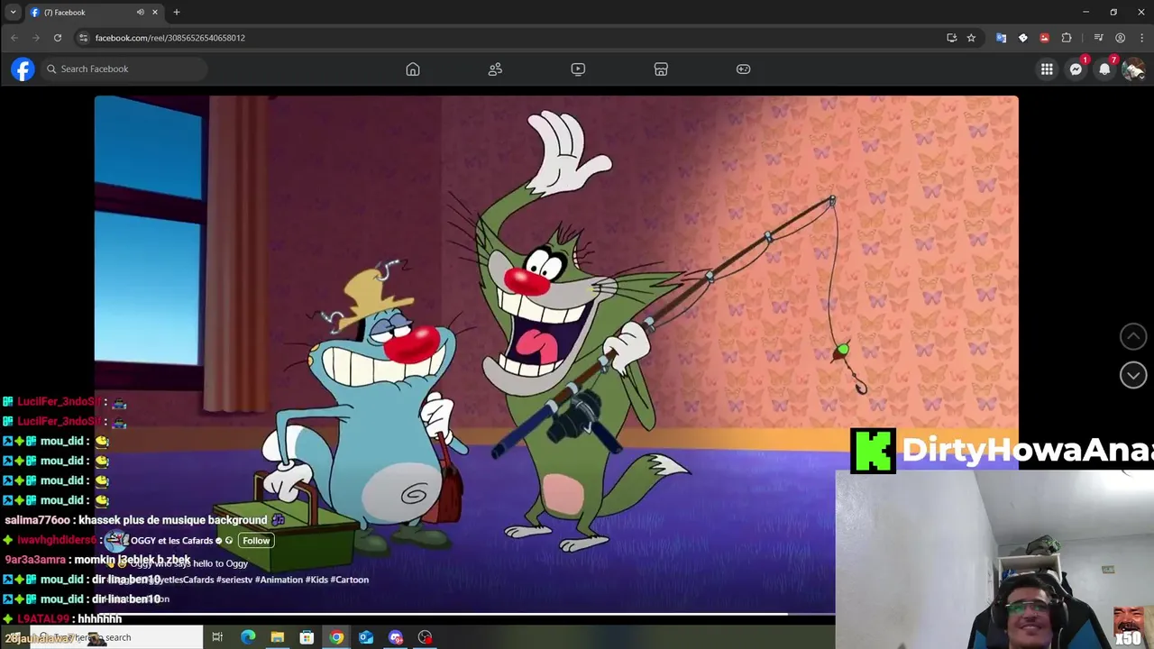Open Task View in the taskbar

217,637
